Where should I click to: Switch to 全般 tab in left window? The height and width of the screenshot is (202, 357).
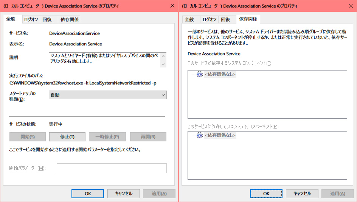[x=12, y=19]
